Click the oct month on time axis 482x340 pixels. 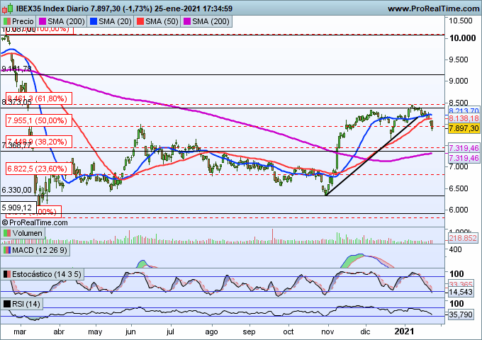pyautogui.click(x=288, y=332)
